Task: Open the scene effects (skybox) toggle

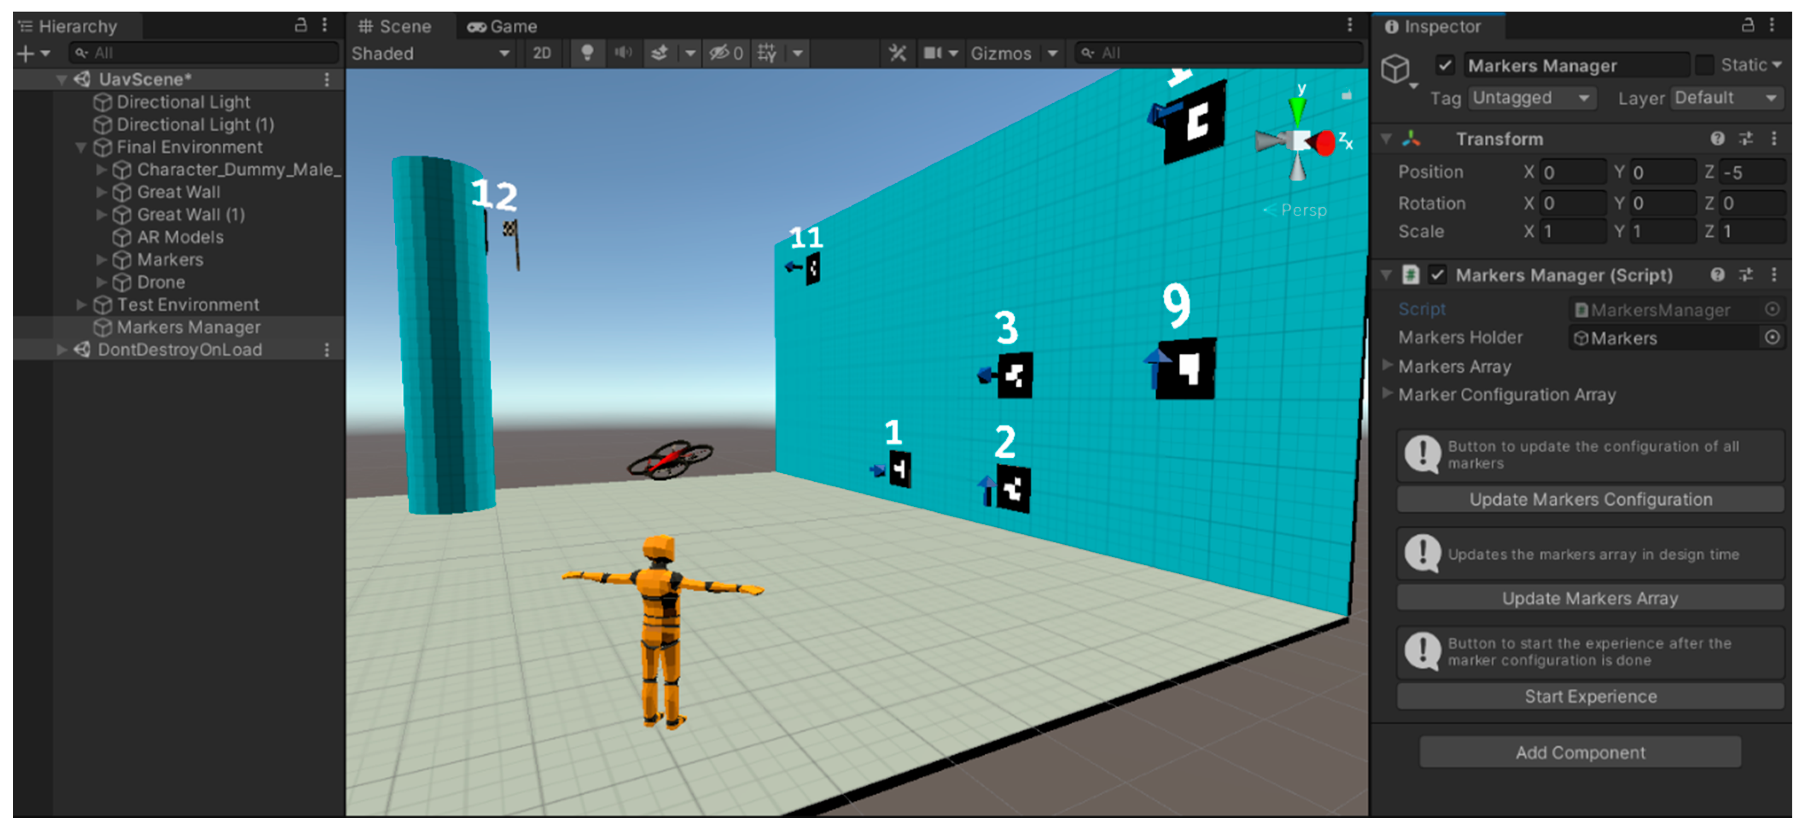Action: point(659,53)
